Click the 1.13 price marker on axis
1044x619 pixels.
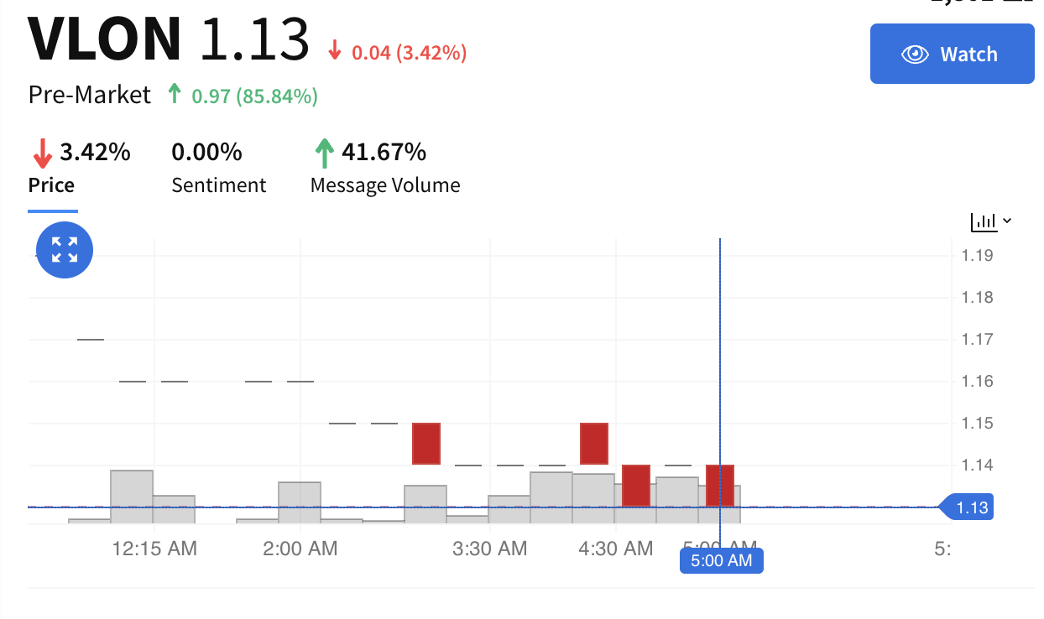point(968,507)
